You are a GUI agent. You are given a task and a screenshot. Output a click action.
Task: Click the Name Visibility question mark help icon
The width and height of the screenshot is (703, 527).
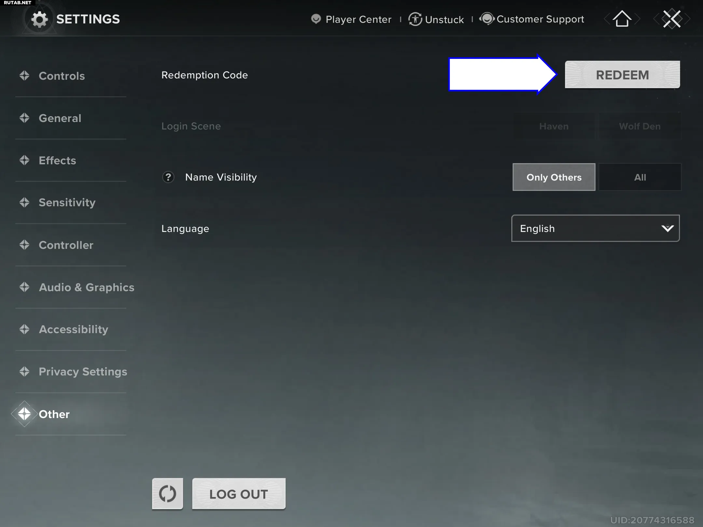168,177
